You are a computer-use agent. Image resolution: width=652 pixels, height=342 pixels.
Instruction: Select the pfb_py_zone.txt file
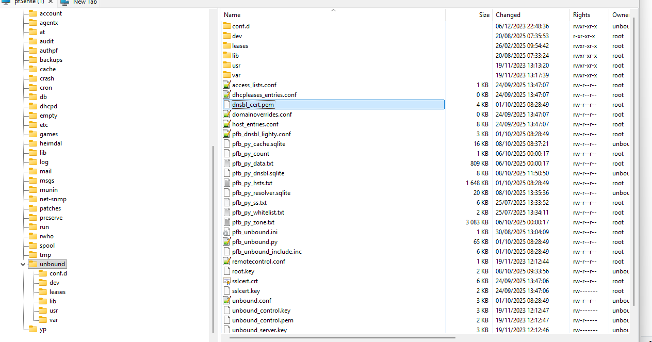click(253, 222)
